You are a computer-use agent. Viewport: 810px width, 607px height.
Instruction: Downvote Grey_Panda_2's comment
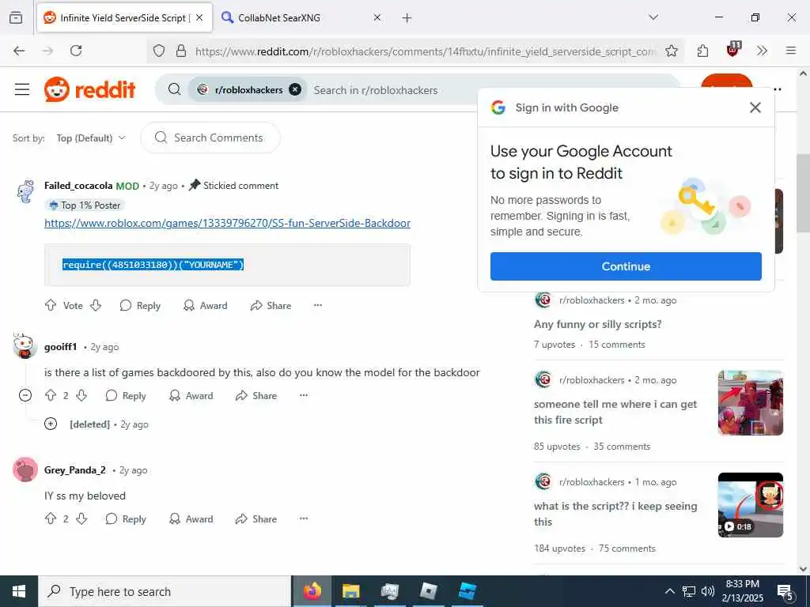tap(81, 518)
